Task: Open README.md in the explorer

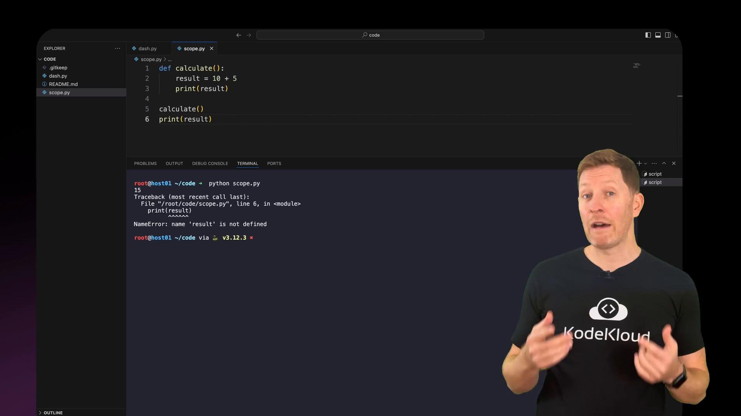Action: tap(63, 84)
